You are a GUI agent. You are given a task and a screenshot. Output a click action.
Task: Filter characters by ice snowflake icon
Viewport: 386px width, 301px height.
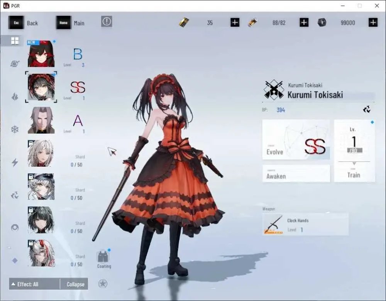(15, 129)
